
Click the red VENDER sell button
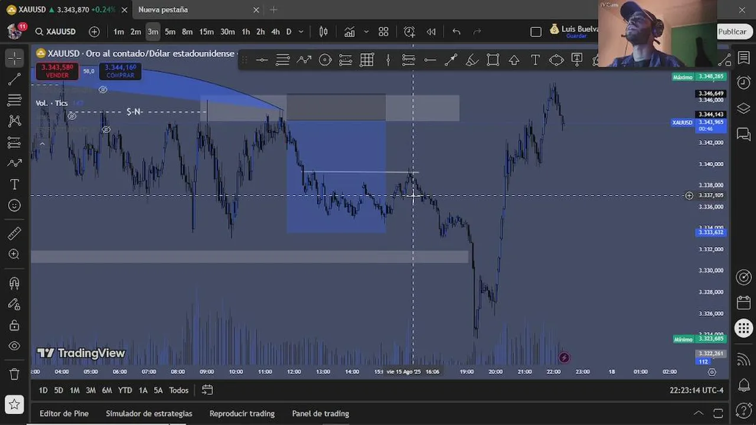[57, 71]
